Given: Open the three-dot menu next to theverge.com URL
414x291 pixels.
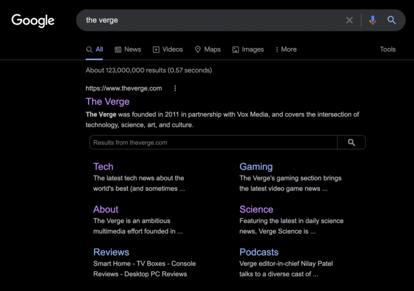Looking at the screenshot, I should [175, 88].
